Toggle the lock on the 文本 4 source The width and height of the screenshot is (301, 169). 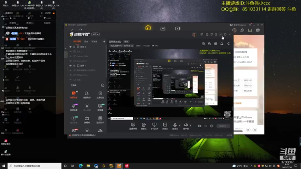[x=74, y=47]
